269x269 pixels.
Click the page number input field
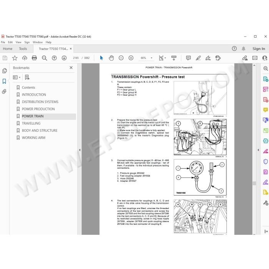click(x=76, y=58)
